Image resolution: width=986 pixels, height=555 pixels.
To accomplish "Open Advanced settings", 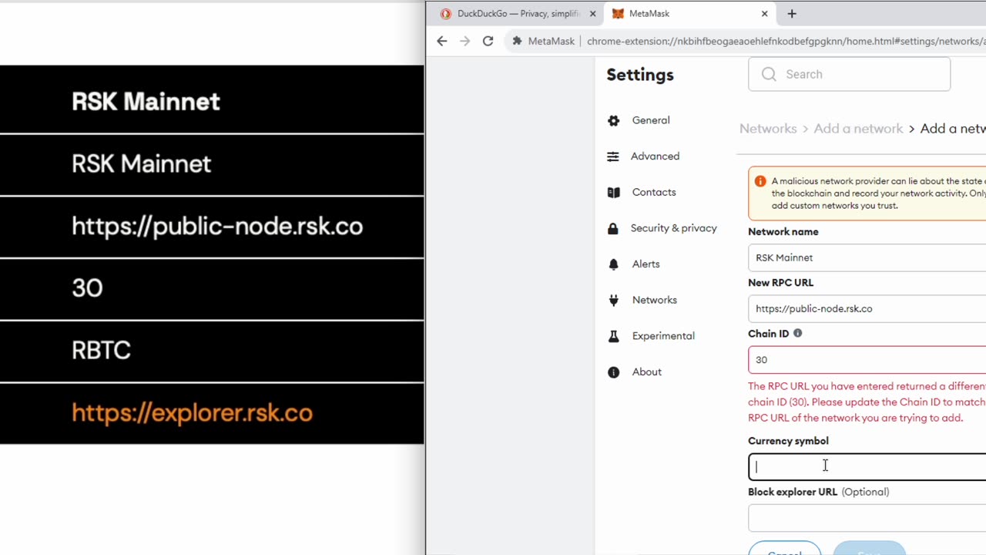I will click(x=655, y=156).
